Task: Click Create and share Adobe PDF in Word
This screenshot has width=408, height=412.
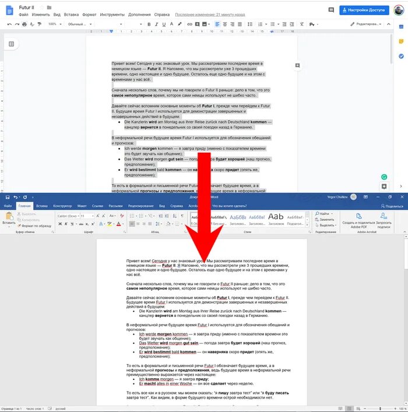Action: pyautogui.click(x=358, y=221)
